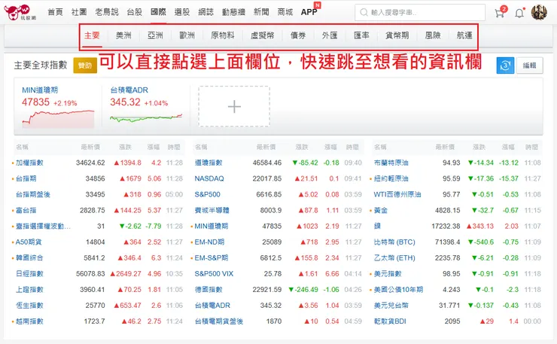557x344 pixels.
Task: Open 選股 in the top navigation
Action: 182,12
